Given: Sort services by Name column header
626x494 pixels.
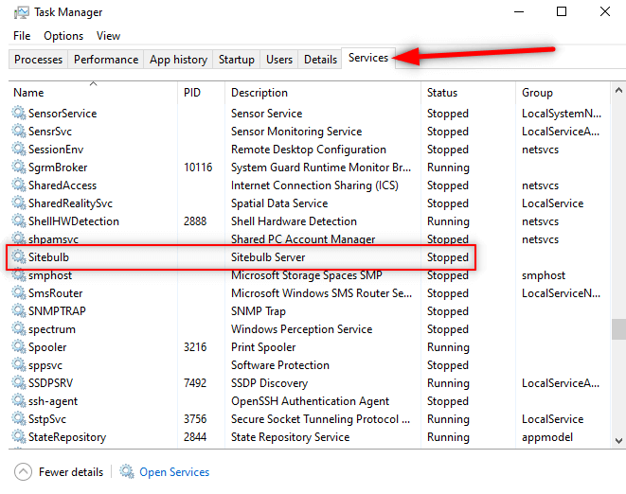Looking at the screenshot, I should 28,93.
